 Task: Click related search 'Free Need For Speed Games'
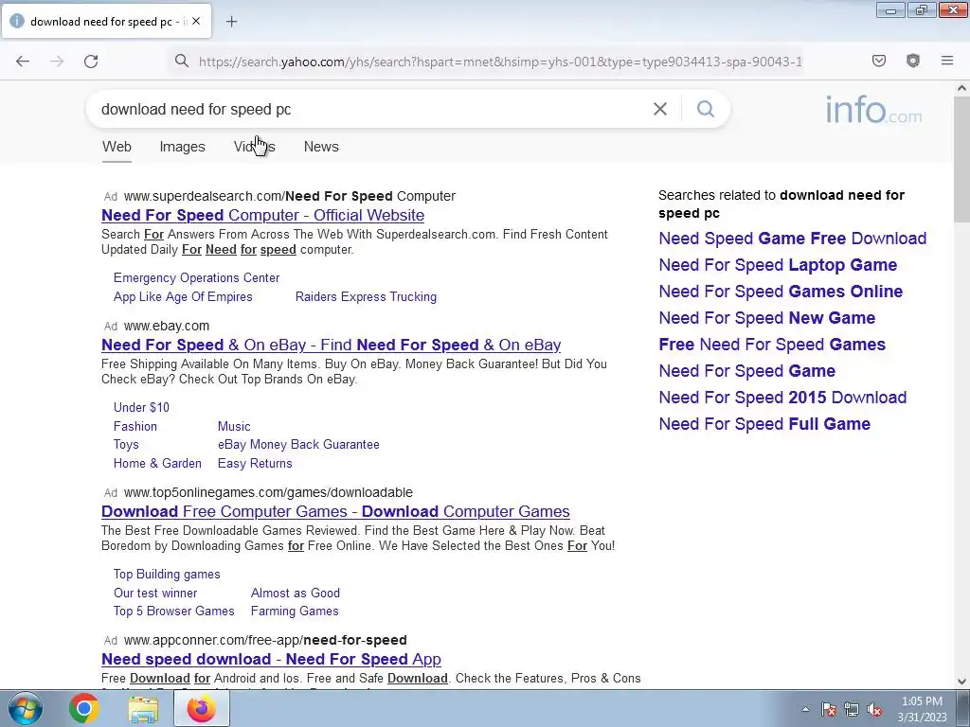(772, 345)
